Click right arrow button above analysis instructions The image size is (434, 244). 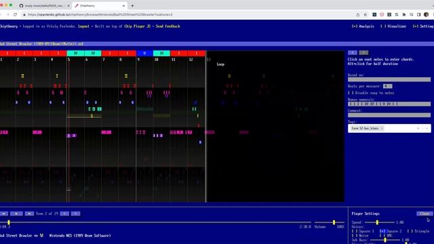click(x=363, y=53)
